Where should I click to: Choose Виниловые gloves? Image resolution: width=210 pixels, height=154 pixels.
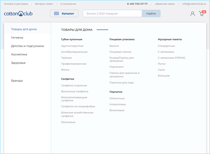tap(117, 110)
